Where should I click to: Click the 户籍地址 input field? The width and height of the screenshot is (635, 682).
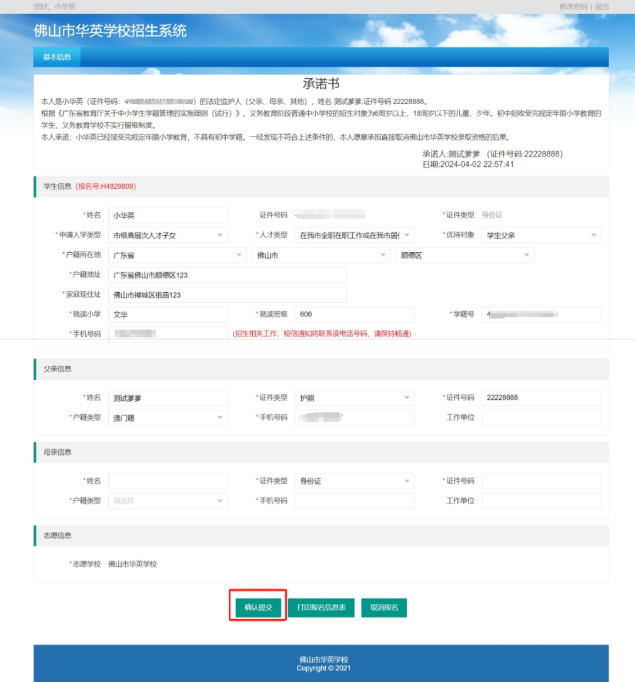(x=227, y=275)
